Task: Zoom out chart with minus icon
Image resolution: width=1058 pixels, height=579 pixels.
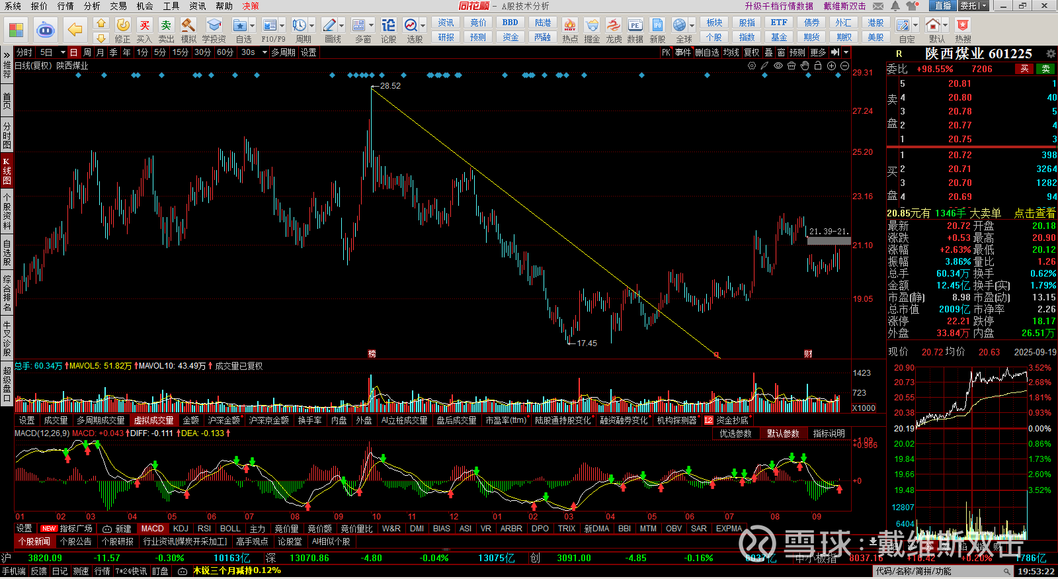Action: [x=844, y=66]
